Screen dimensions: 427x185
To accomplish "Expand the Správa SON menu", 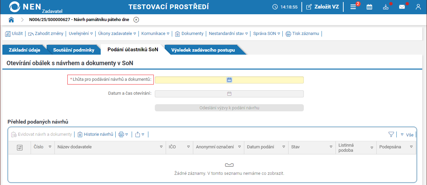I will pos(266,34).
